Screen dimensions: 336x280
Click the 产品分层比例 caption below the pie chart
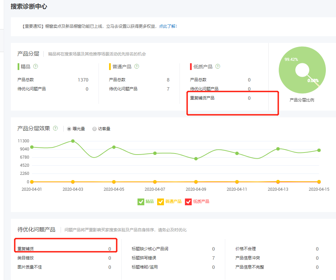pos(302,100)
